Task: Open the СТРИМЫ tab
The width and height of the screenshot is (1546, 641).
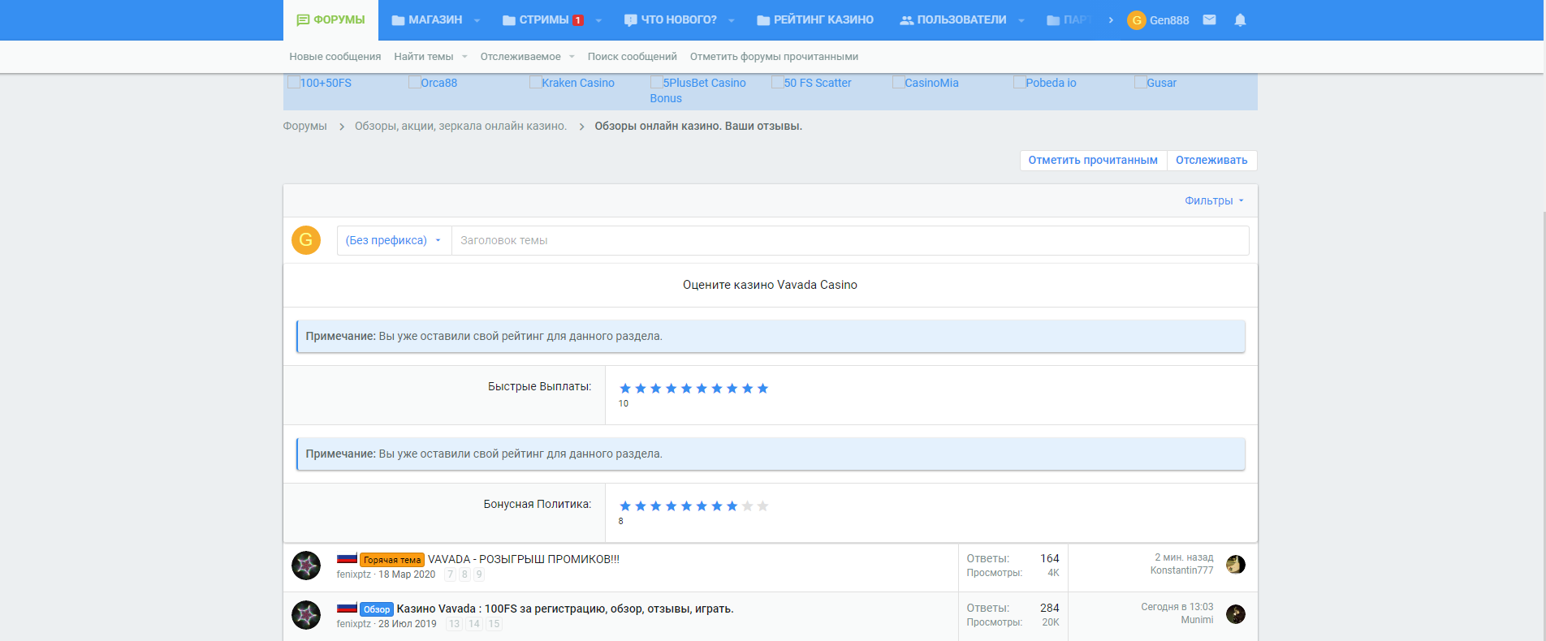Action: (x=543, y=20)
